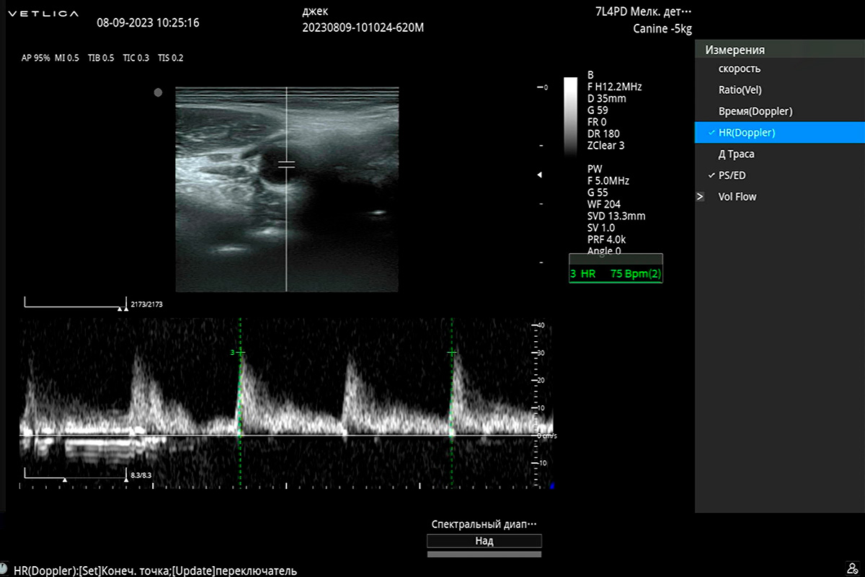This screenshot has height=577, width=865.
Task: Choose Ratio(Vel) from measurements list
Action: tap(740, 90)
